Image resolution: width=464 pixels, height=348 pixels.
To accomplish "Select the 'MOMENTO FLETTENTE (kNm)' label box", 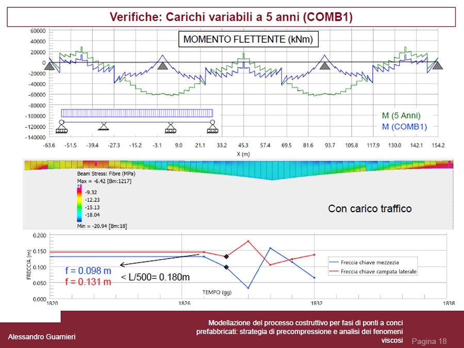I will [x=248, y=40].
